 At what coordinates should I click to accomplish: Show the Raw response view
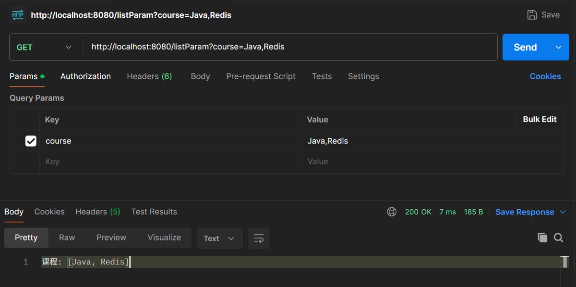[67, 238]
